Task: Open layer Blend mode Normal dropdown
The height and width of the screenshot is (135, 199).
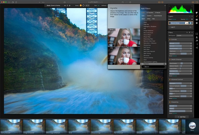Action: [x=174, y=19]
